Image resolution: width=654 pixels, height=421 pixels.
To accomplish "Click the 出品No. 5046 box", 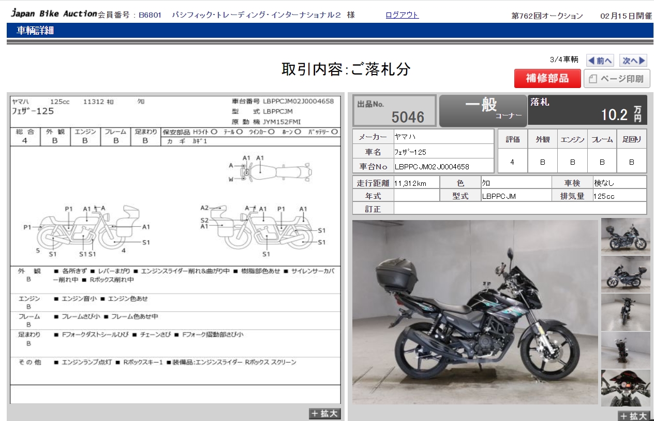I will [394, 110].
